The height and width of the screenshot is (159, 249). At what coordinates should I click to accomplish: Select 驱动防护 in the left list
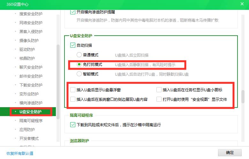tap(27, 49)
